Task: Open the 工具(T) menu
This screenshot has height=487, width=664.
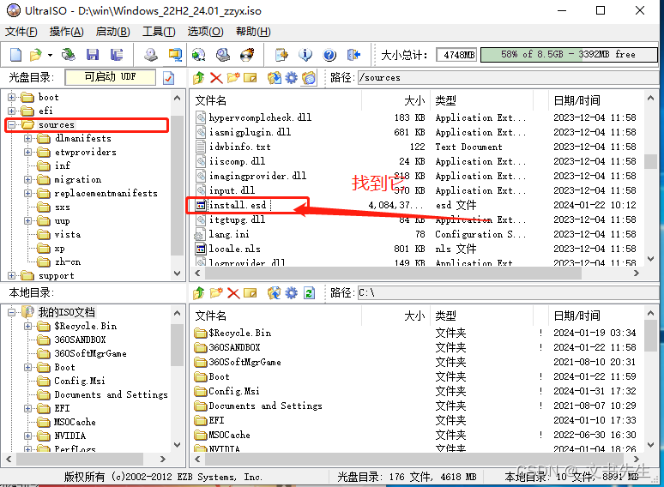Action: (159, 32)
